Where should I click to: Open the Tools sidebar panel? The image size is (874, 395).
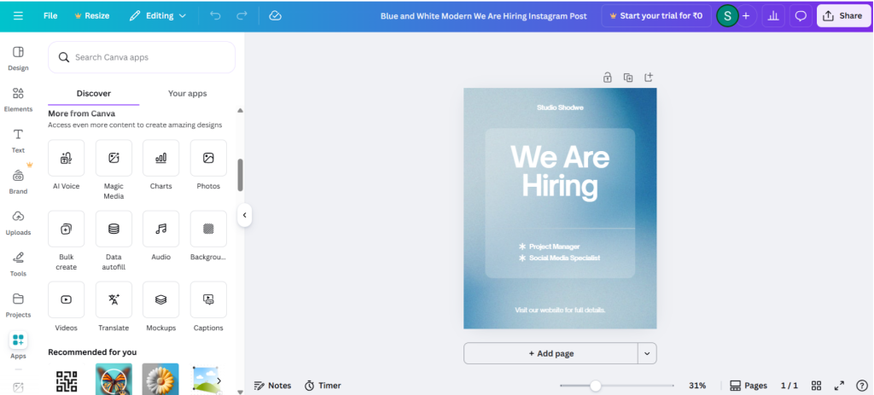click(18, 264)
